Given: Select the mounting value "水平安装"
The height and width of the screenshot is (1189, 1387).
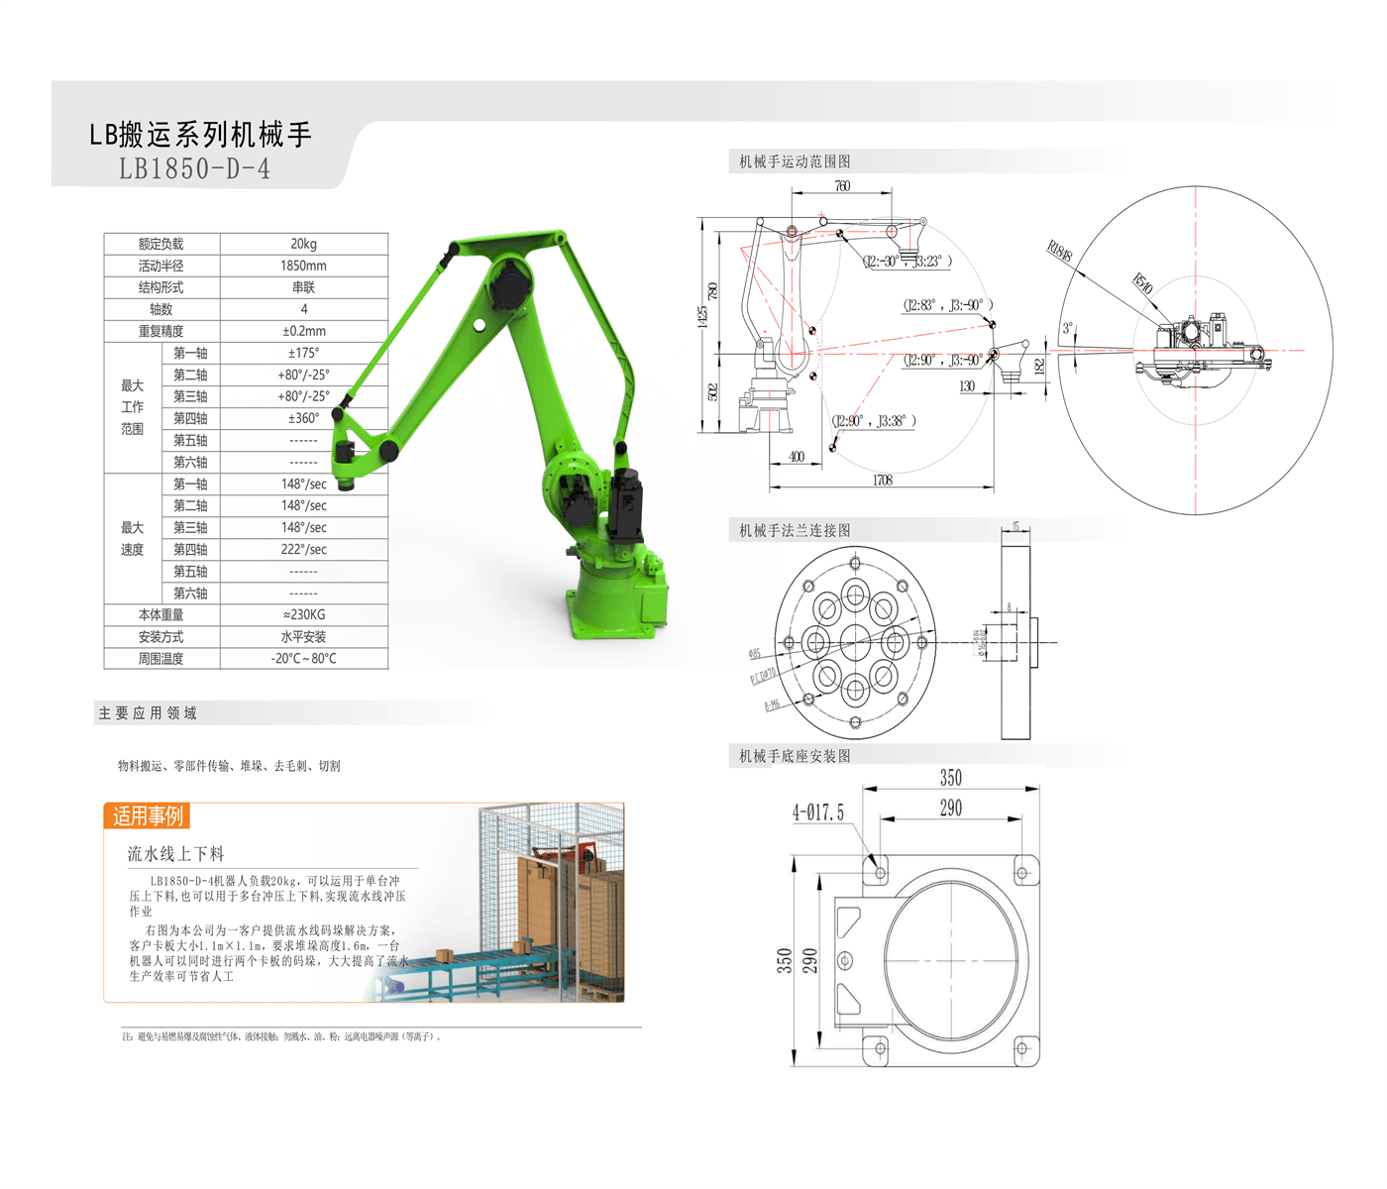Looking at the screenshot, I should 304,636.
